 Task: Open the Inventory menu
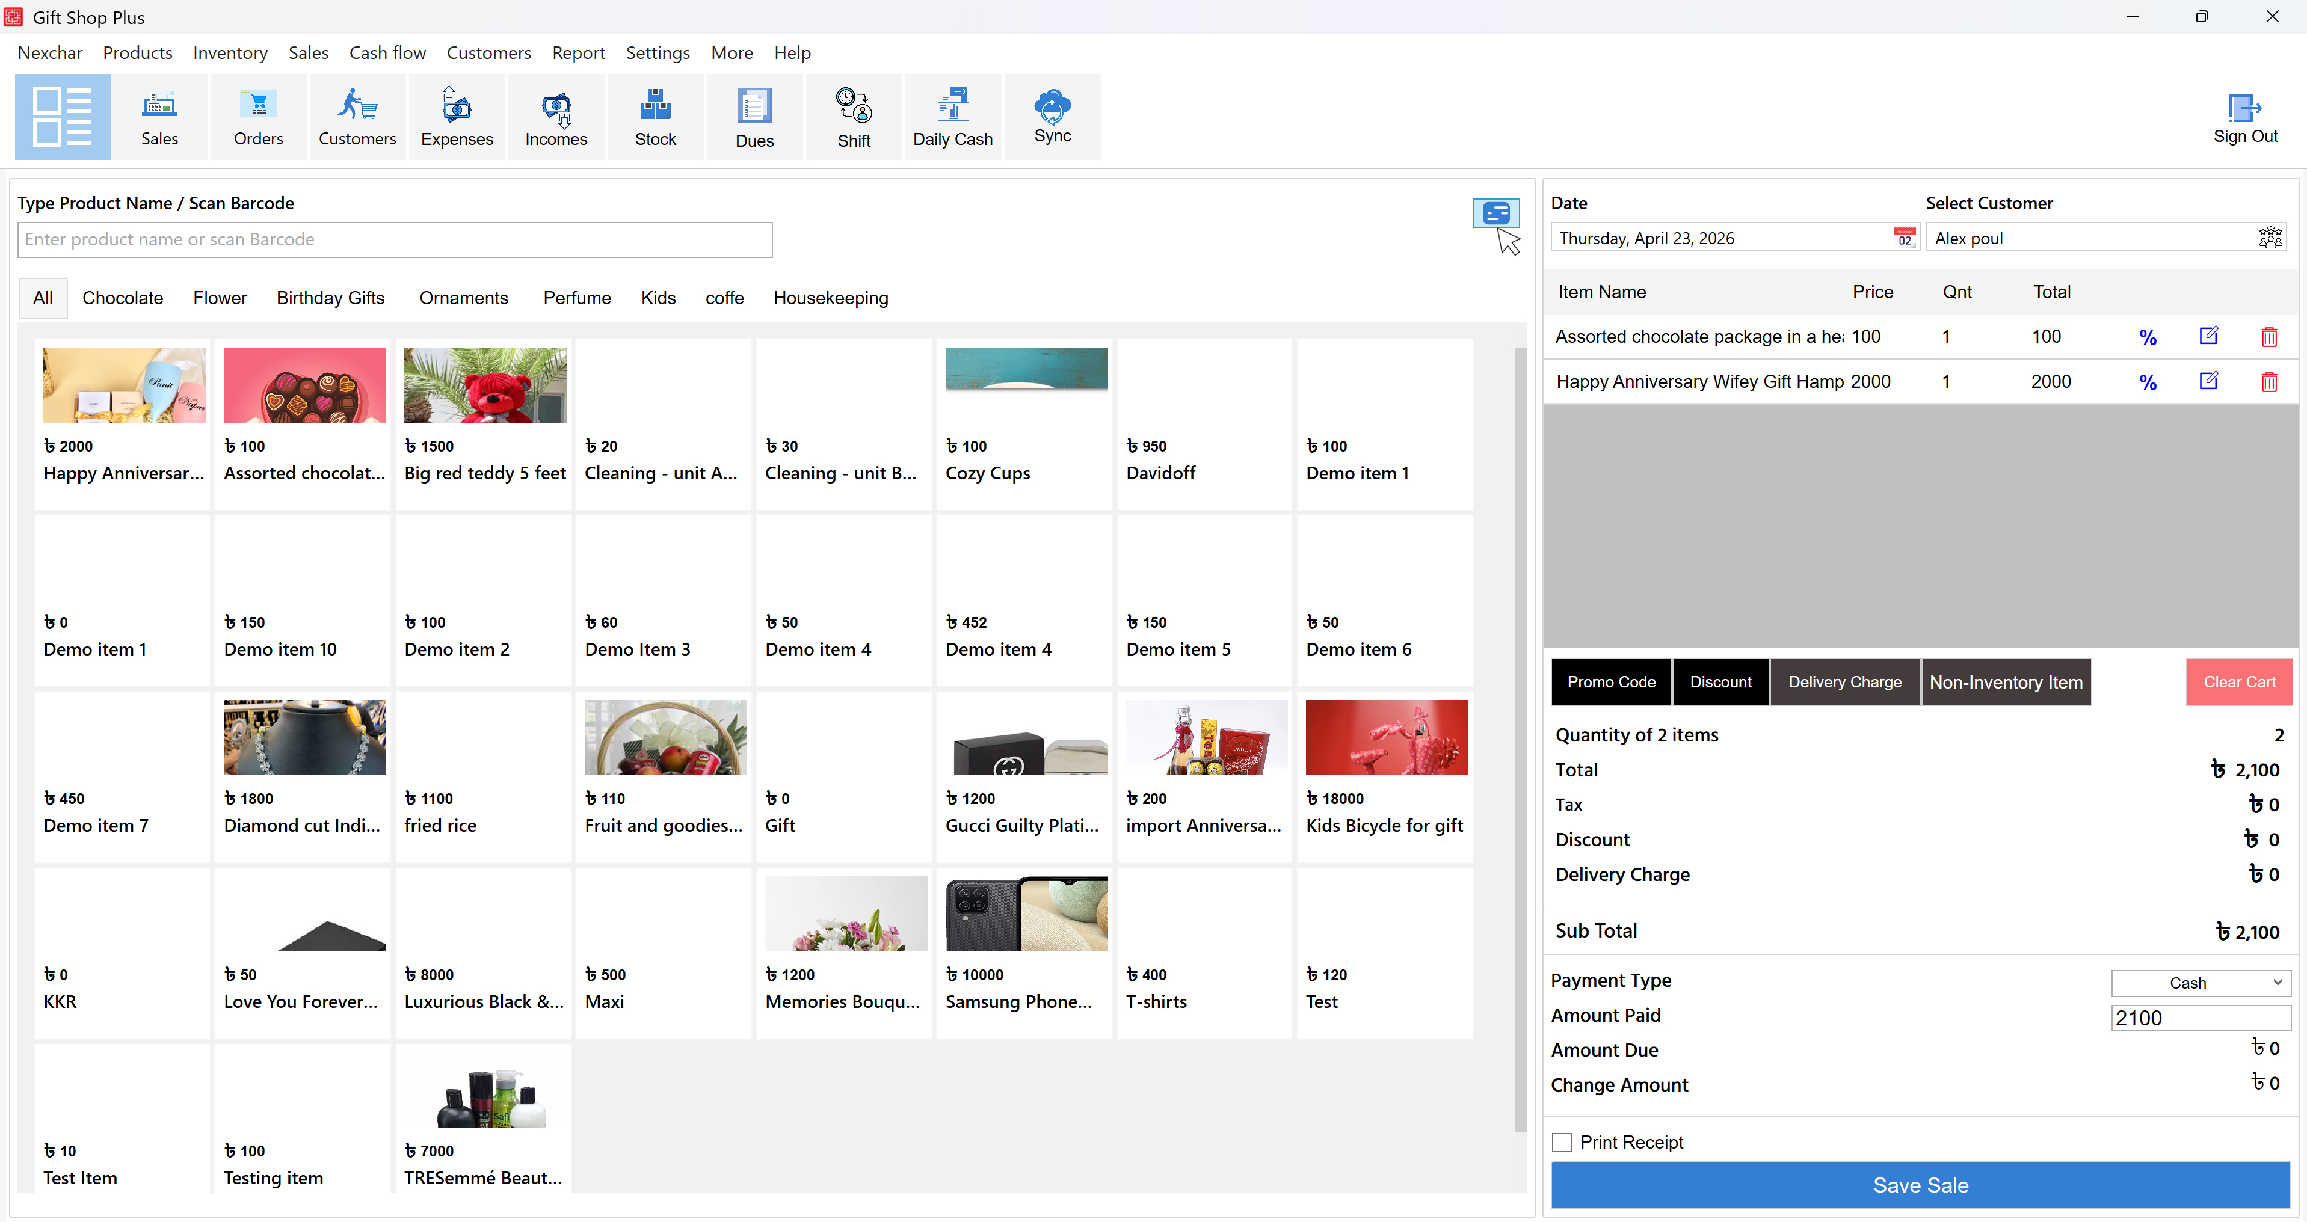(x=230, y=52)
